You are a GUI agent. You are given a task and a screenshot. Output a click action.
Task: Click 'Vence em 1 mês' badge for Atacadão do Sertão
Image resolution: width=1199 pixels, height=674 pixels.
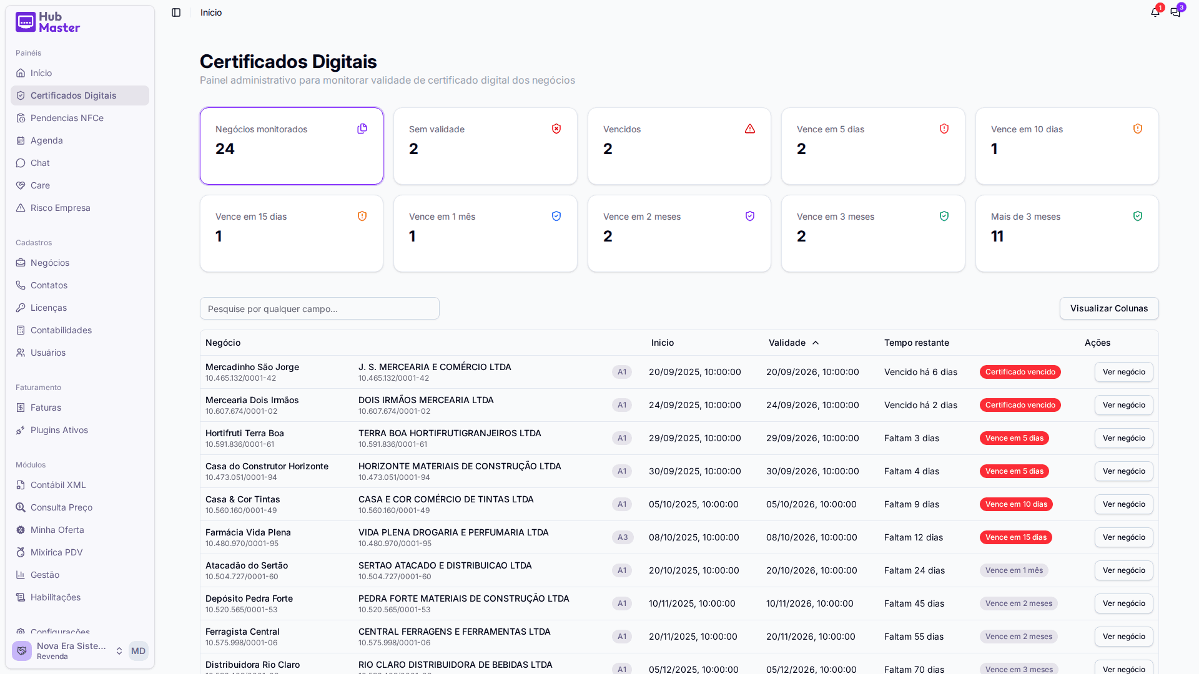point(1014,570)
